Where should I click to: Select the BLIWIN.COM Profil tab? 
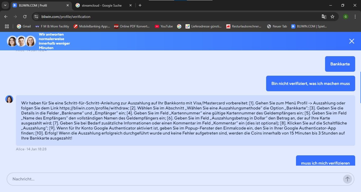coord(40,5)
